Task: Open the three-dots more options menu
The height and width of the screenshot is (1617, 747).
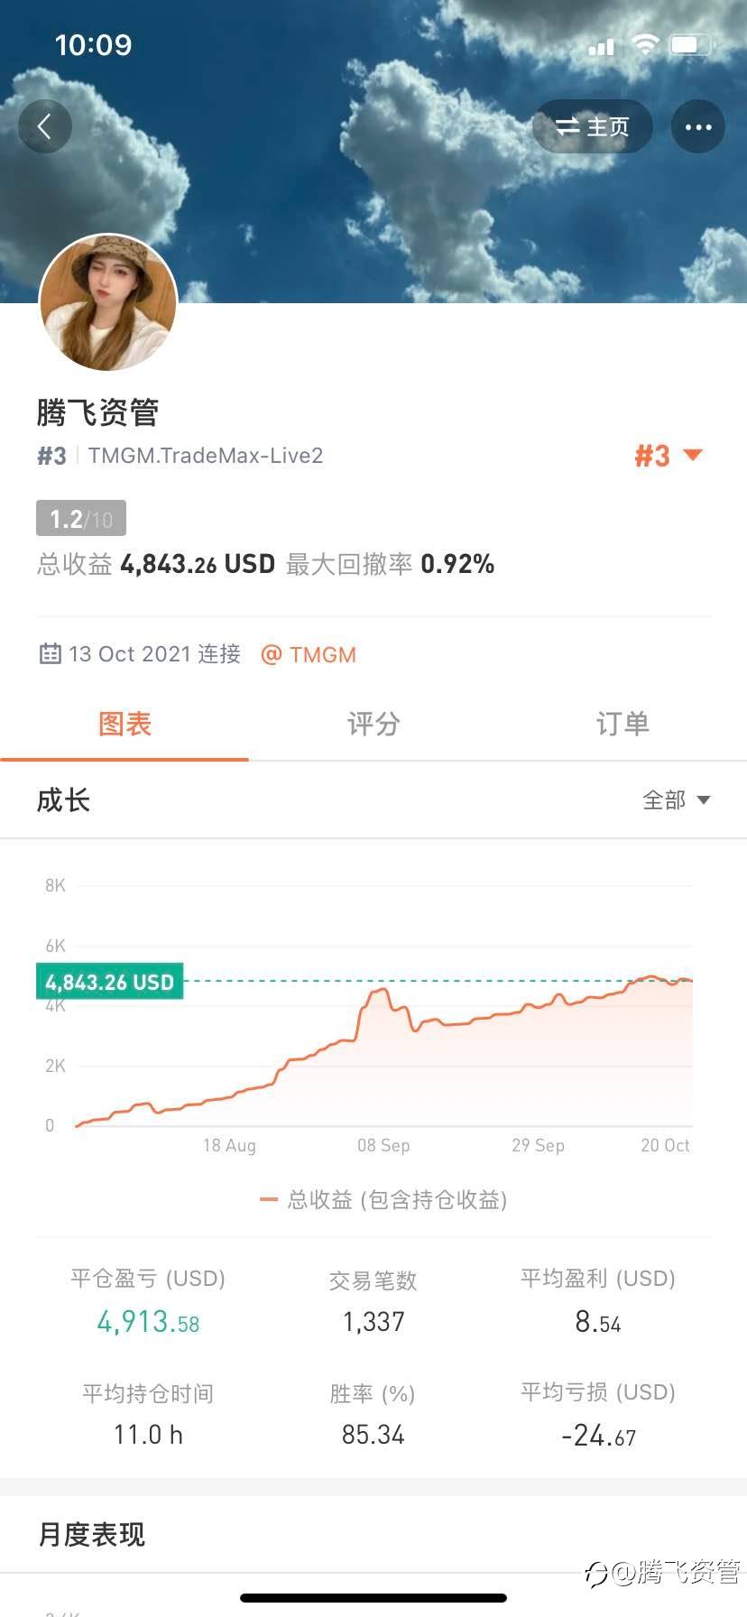Action: [697, 126]
